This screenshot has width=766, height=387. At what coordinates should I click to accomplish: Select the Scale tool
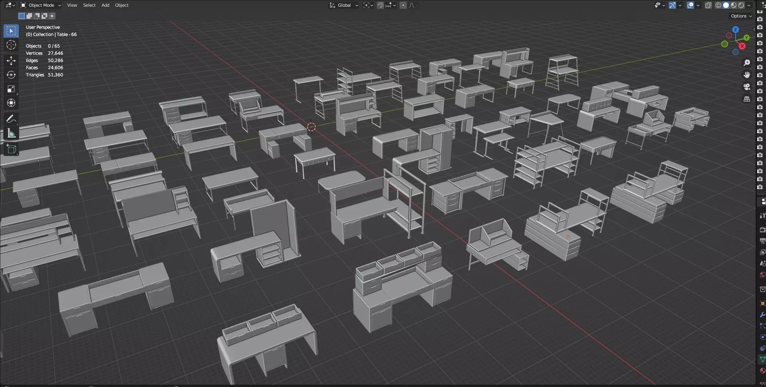tap(11, 89)
